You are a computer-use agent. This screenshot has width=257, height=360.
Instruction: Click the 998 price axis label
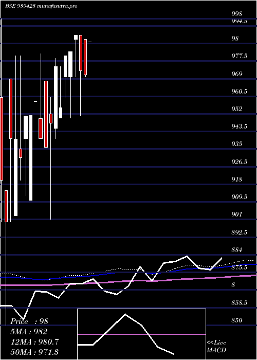point(236,14)
